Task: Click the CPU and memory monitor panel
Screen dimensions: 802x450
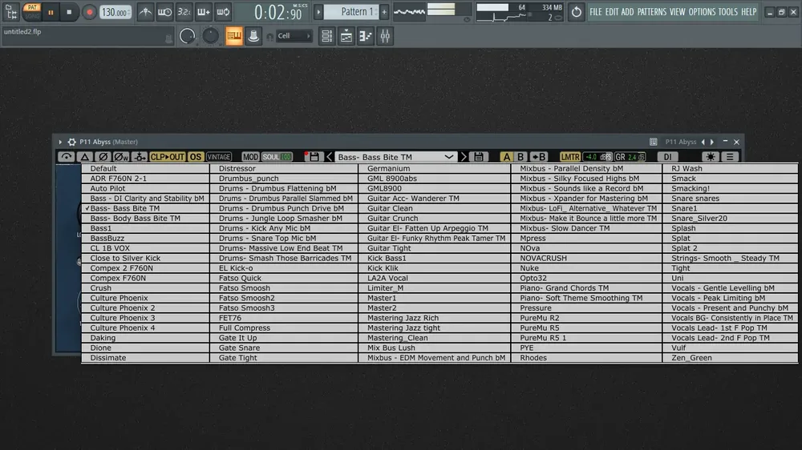Action: [x=519, y=12]
